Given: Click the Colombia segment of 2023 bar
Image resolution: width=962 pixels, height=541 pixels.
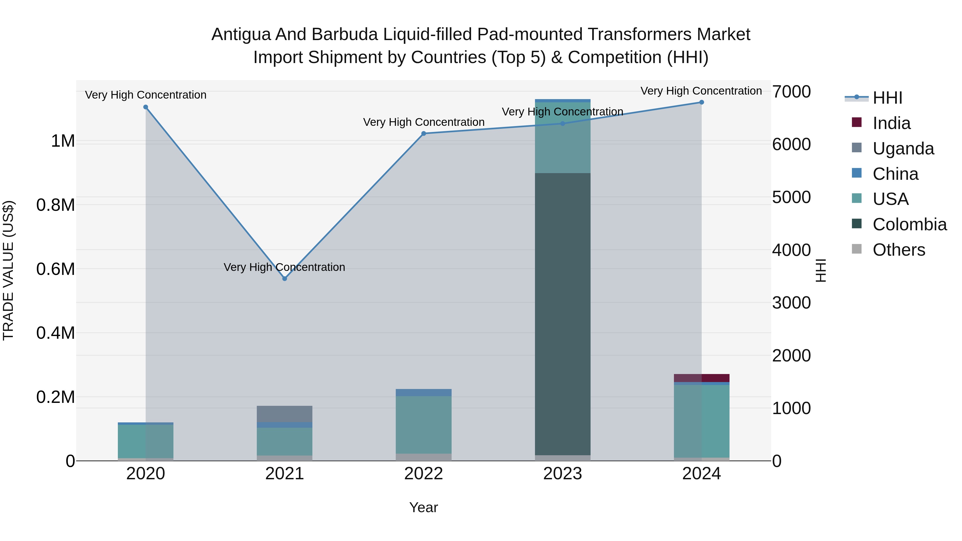Looking at the screenshot, I should click(x=563, y=314).
